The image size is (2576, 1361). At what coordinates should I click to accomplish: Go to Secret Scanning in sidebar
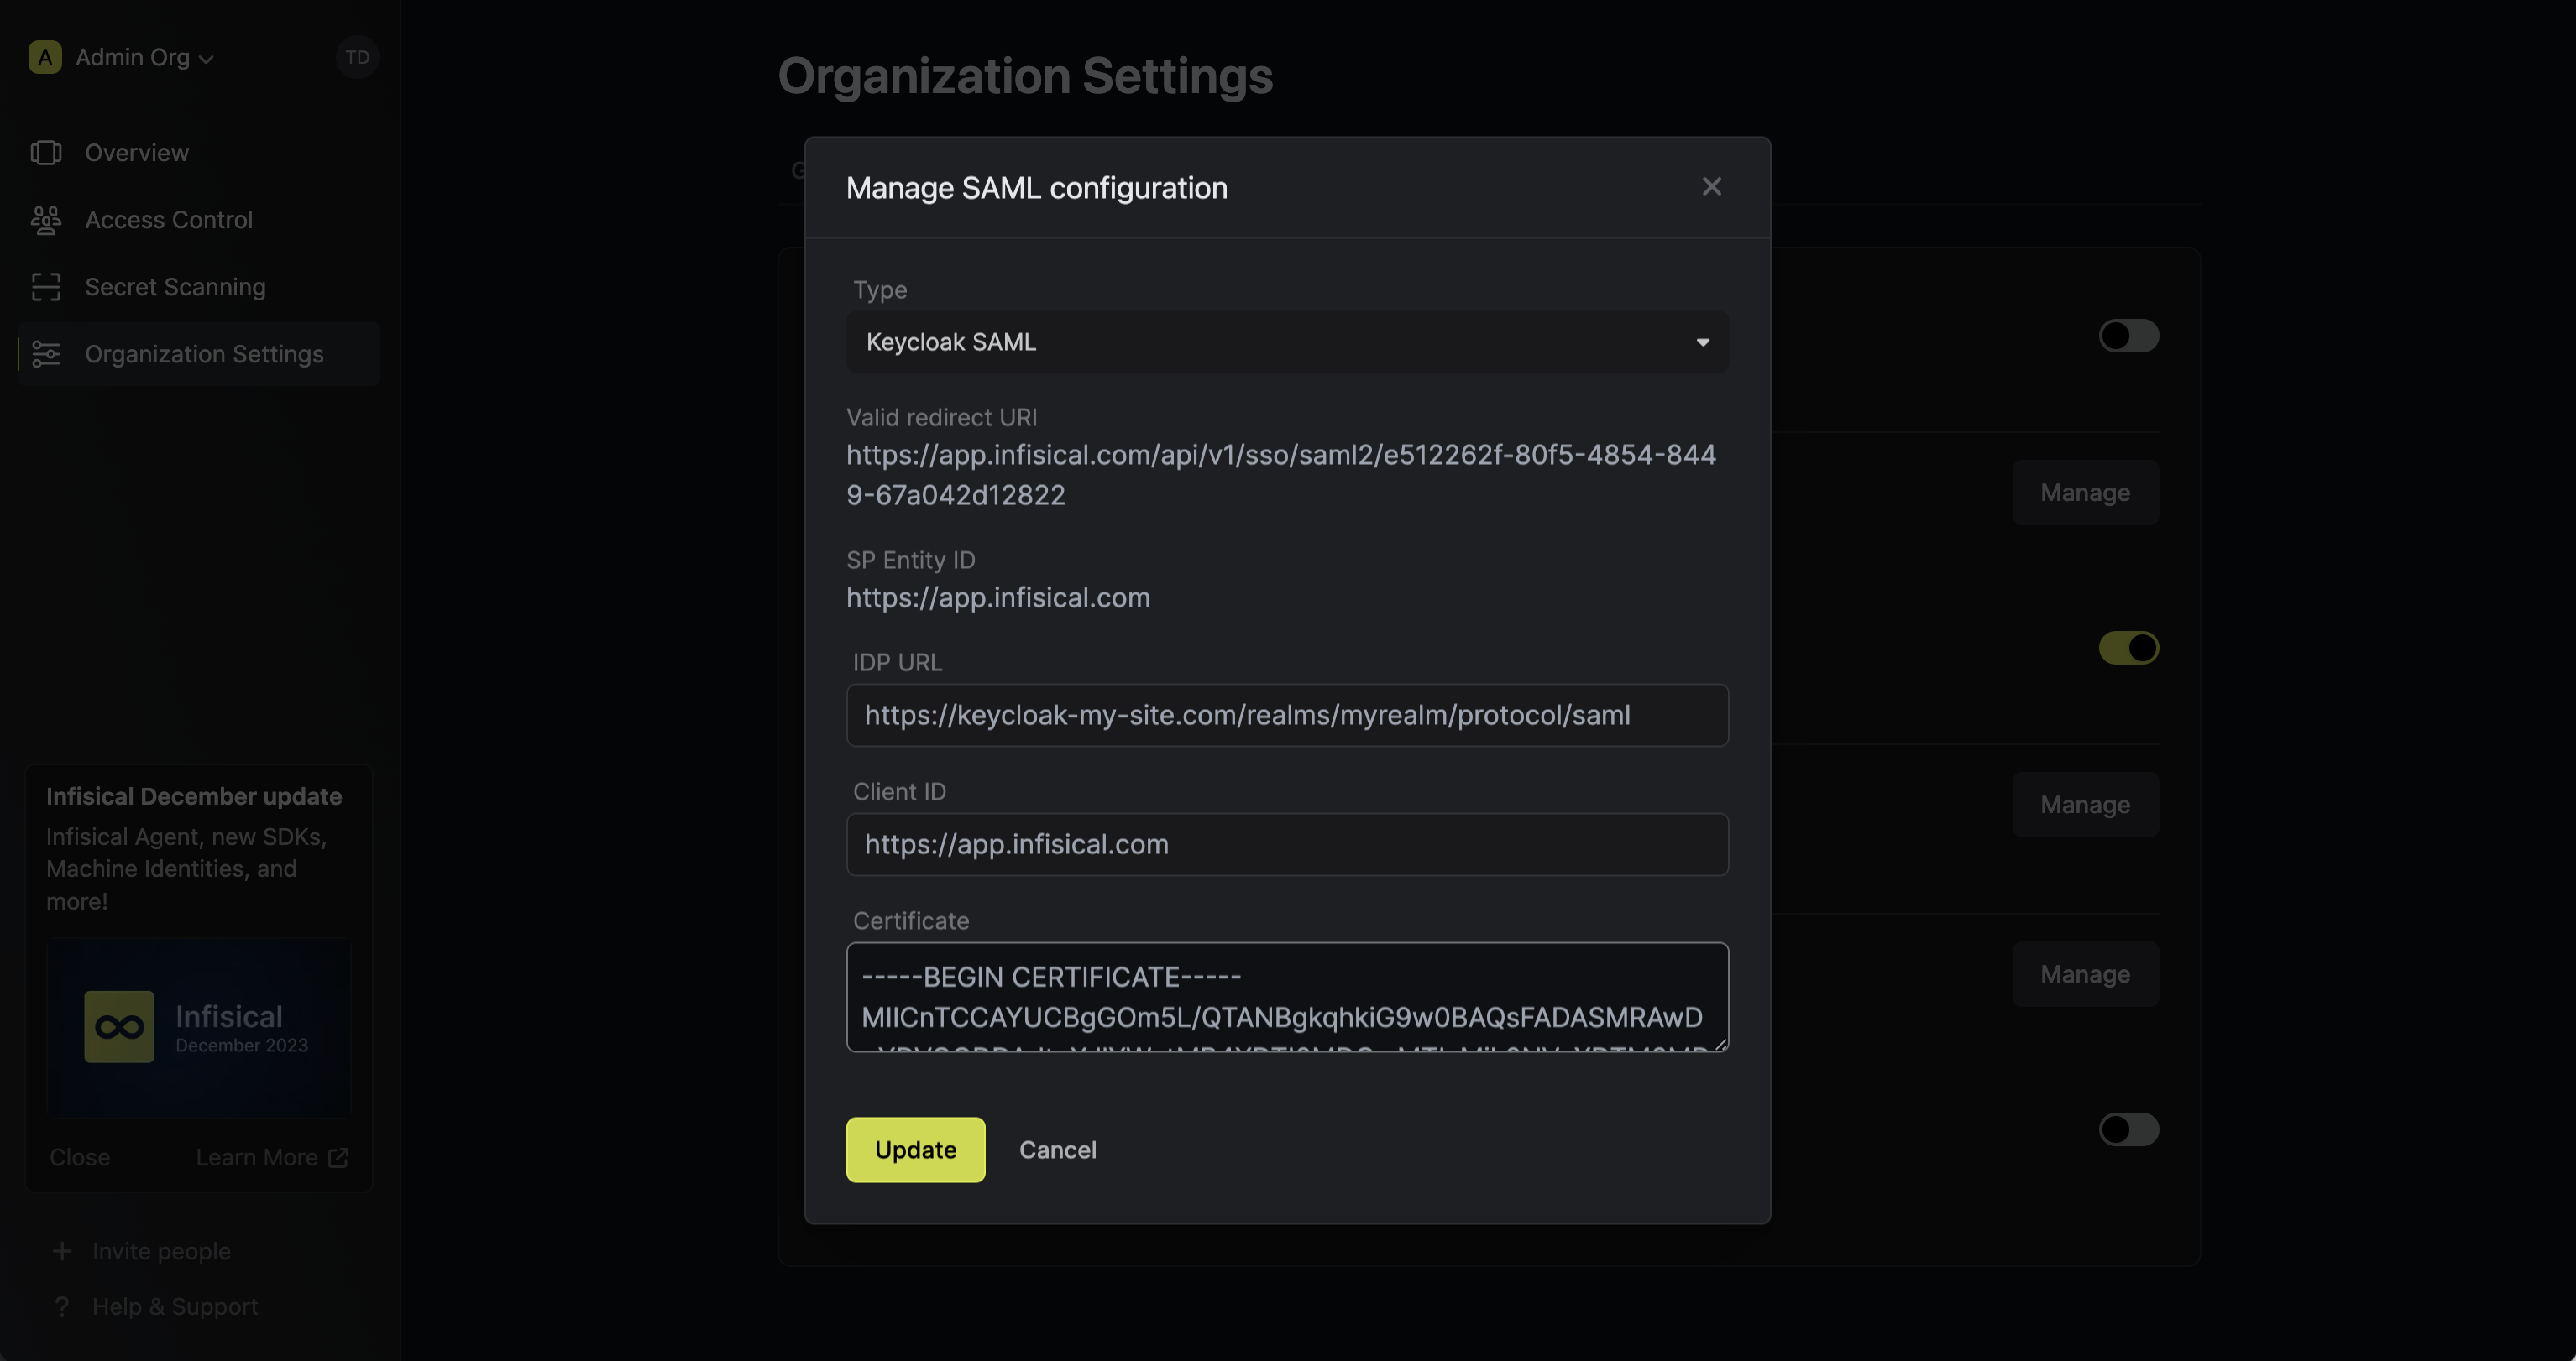(198, 287)
